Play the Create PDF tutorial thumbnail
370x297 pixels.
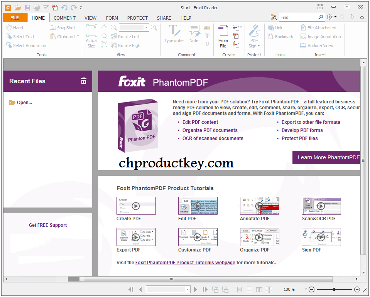(136, 206)
